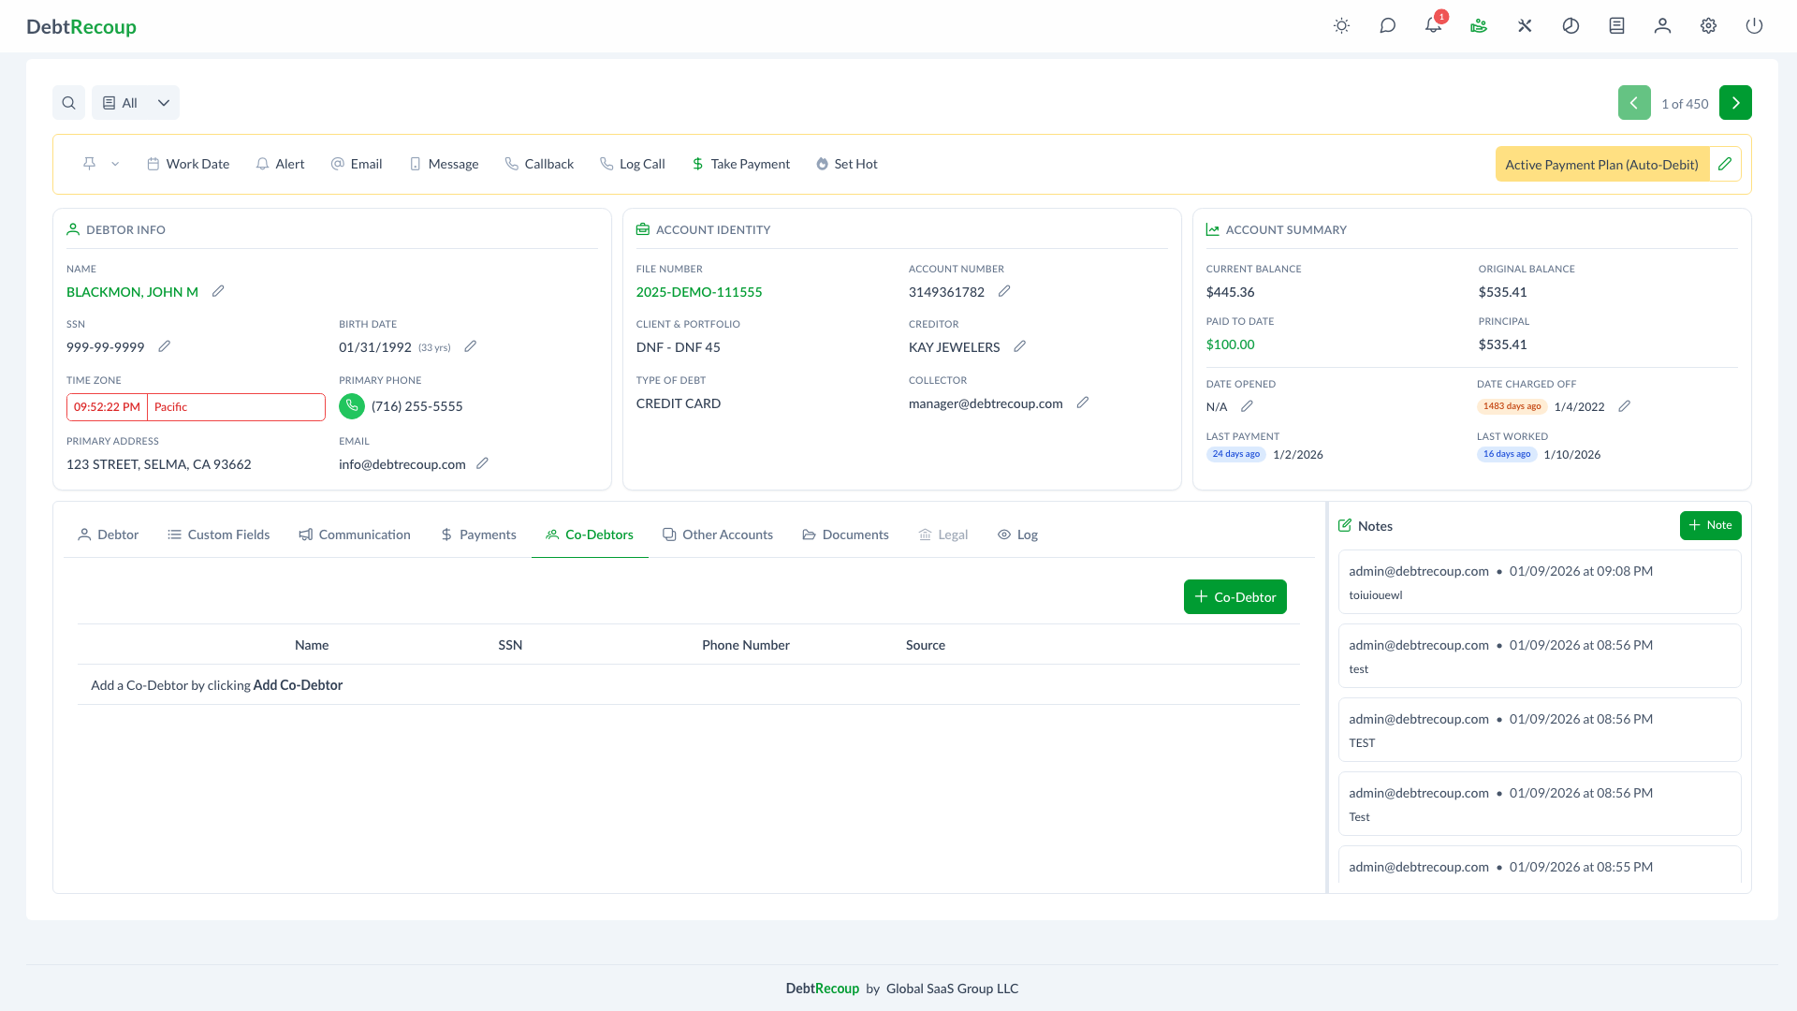Log out using the power icon
The image size is (1797, 1011).
point(1754,26)
